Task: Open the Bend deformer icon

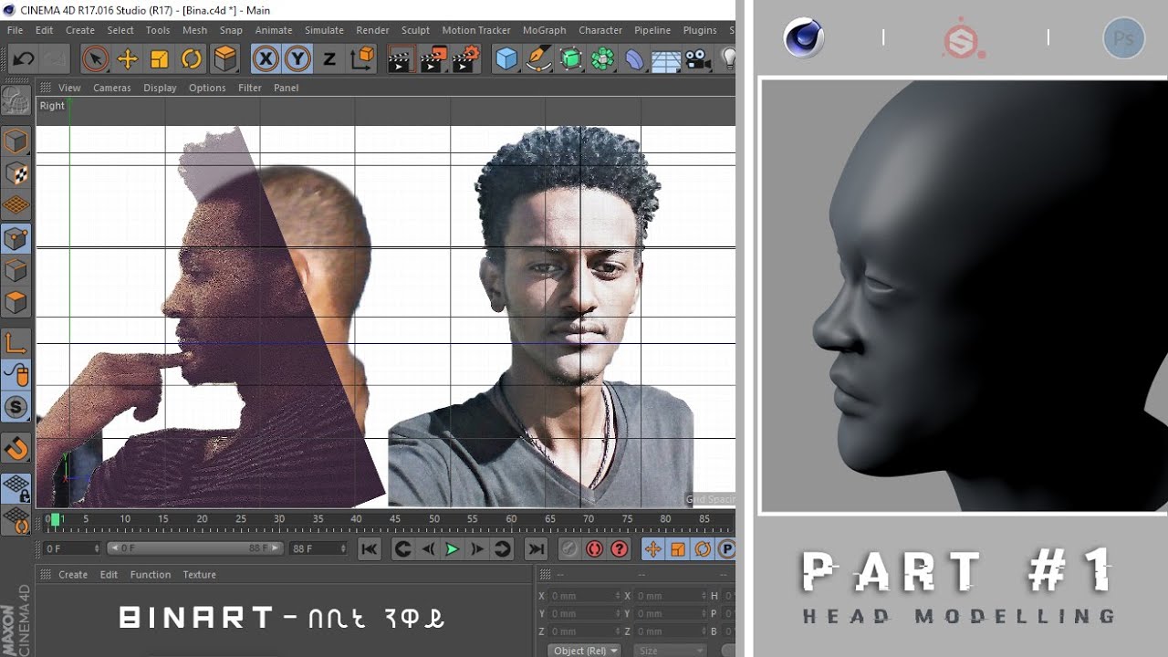Action: (x=634, y=60)
